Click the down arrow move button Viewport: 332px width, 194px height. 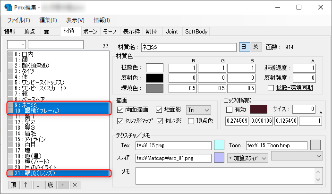(x=38, y=185)
